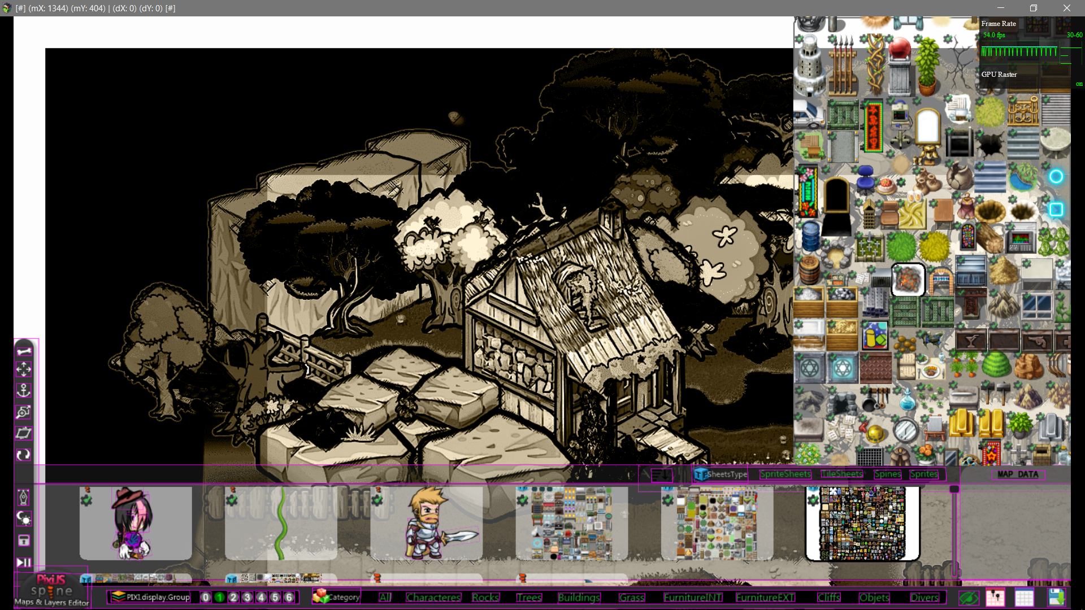1085x610 pixels.
Task: Select the rotate arrows tool
Action: [24, 455]
